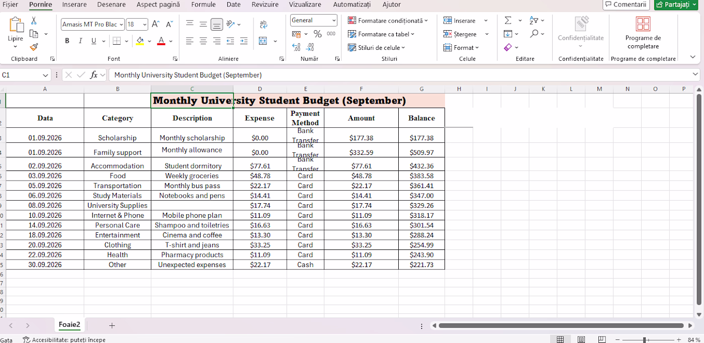This screenshot has height=343, width=704.
Task: Switch to the Formule tab
Action: [x=203, y=5]
